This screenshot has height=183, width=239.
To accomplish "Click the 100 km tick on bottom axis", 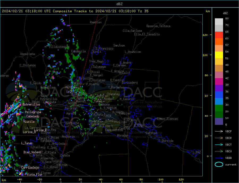I will pos(161,180).
